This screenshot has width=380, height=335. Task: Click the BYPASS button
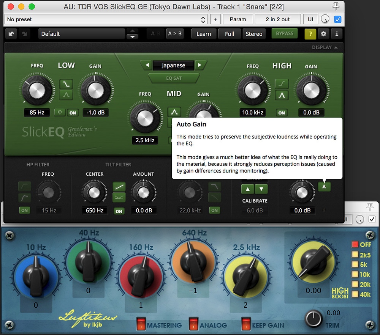point(285,33)
